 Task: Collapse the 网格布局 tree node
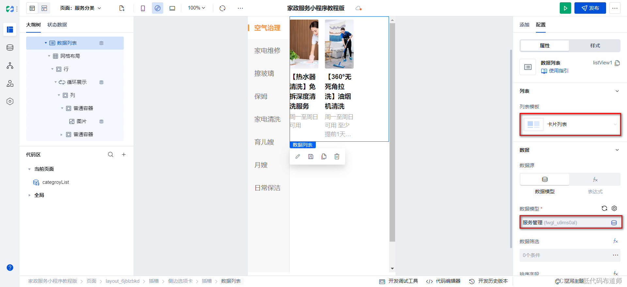[49, 56]
